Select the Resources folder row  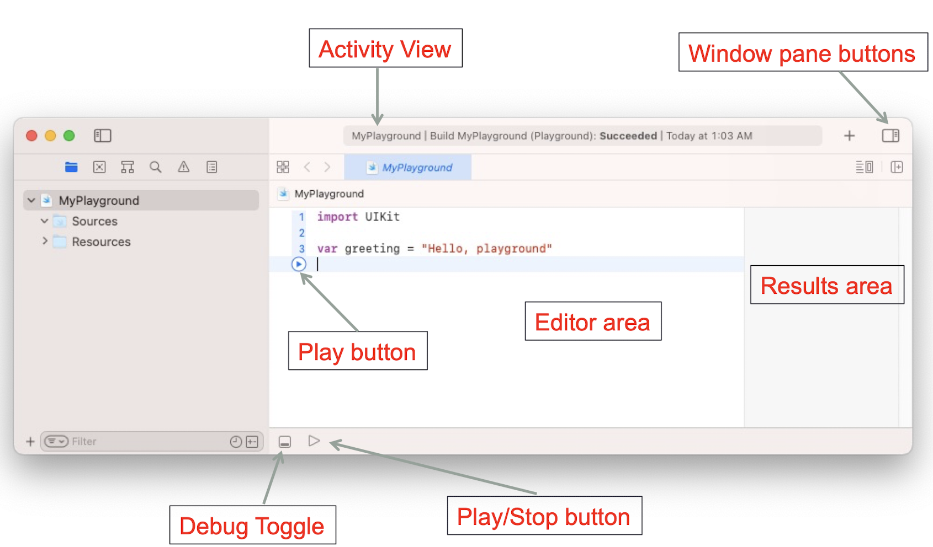pos(141,242)
